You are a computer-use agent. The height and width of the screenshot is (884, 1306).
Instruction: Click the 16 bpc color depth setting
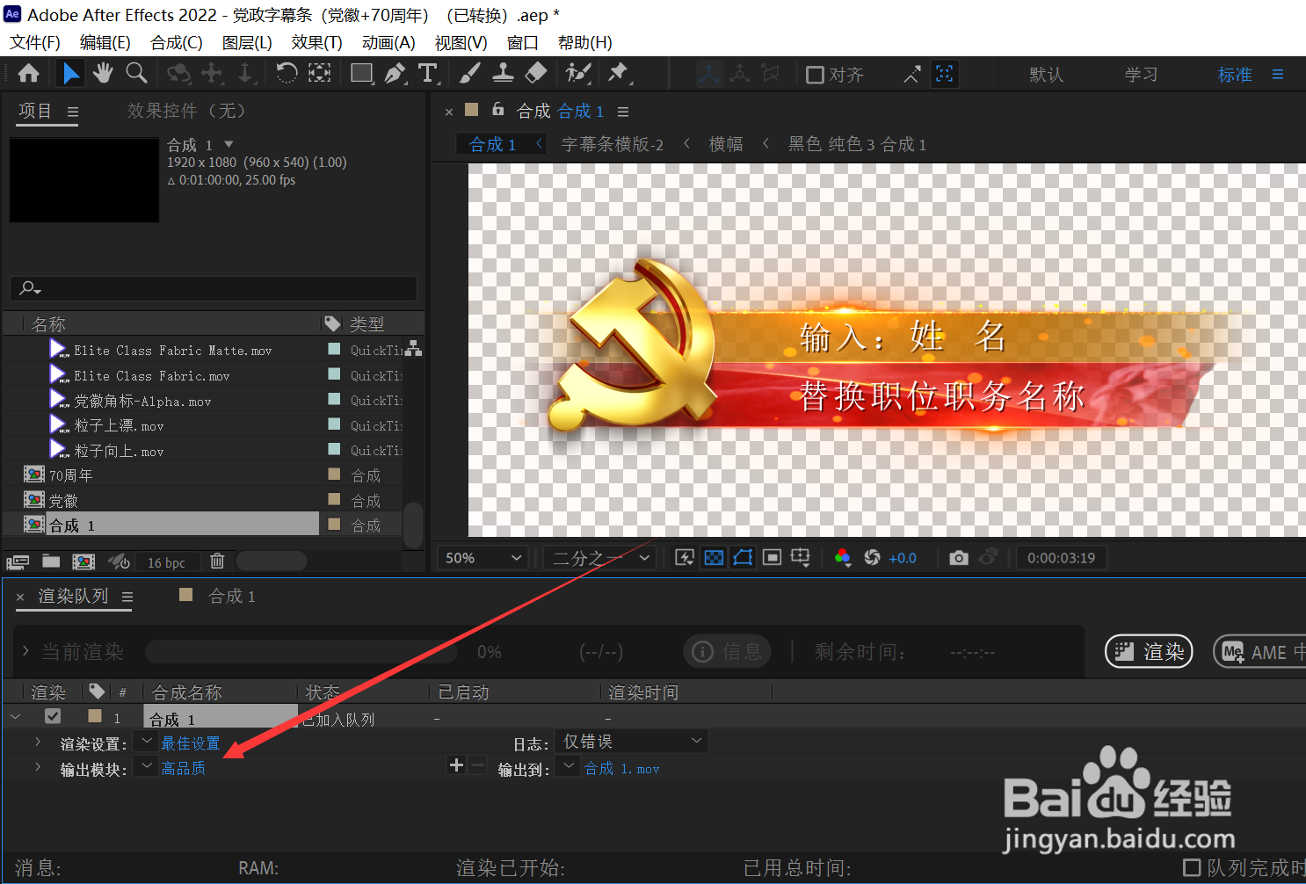point(166,562)
